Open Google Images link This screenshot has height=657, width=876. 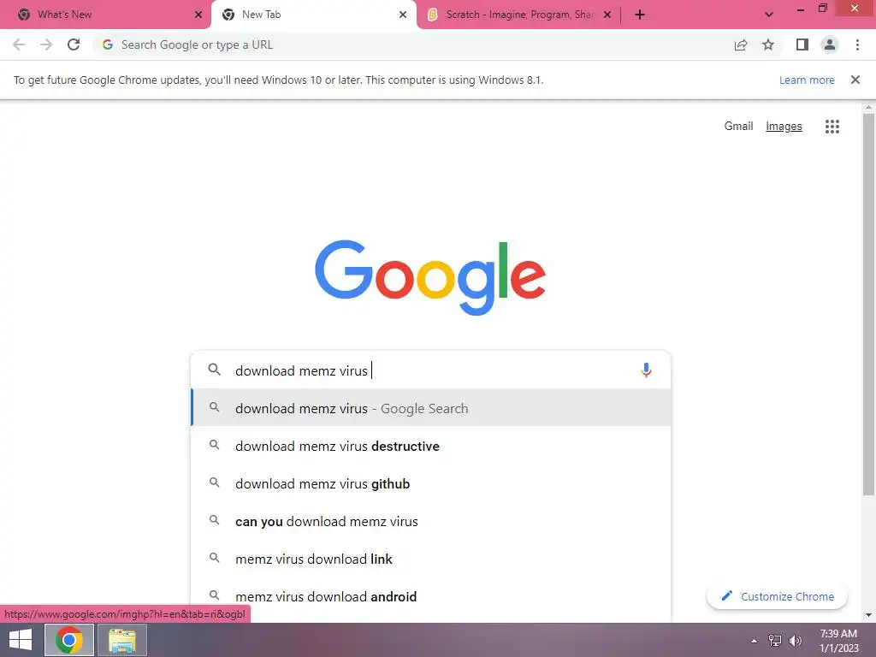point(784,127)
